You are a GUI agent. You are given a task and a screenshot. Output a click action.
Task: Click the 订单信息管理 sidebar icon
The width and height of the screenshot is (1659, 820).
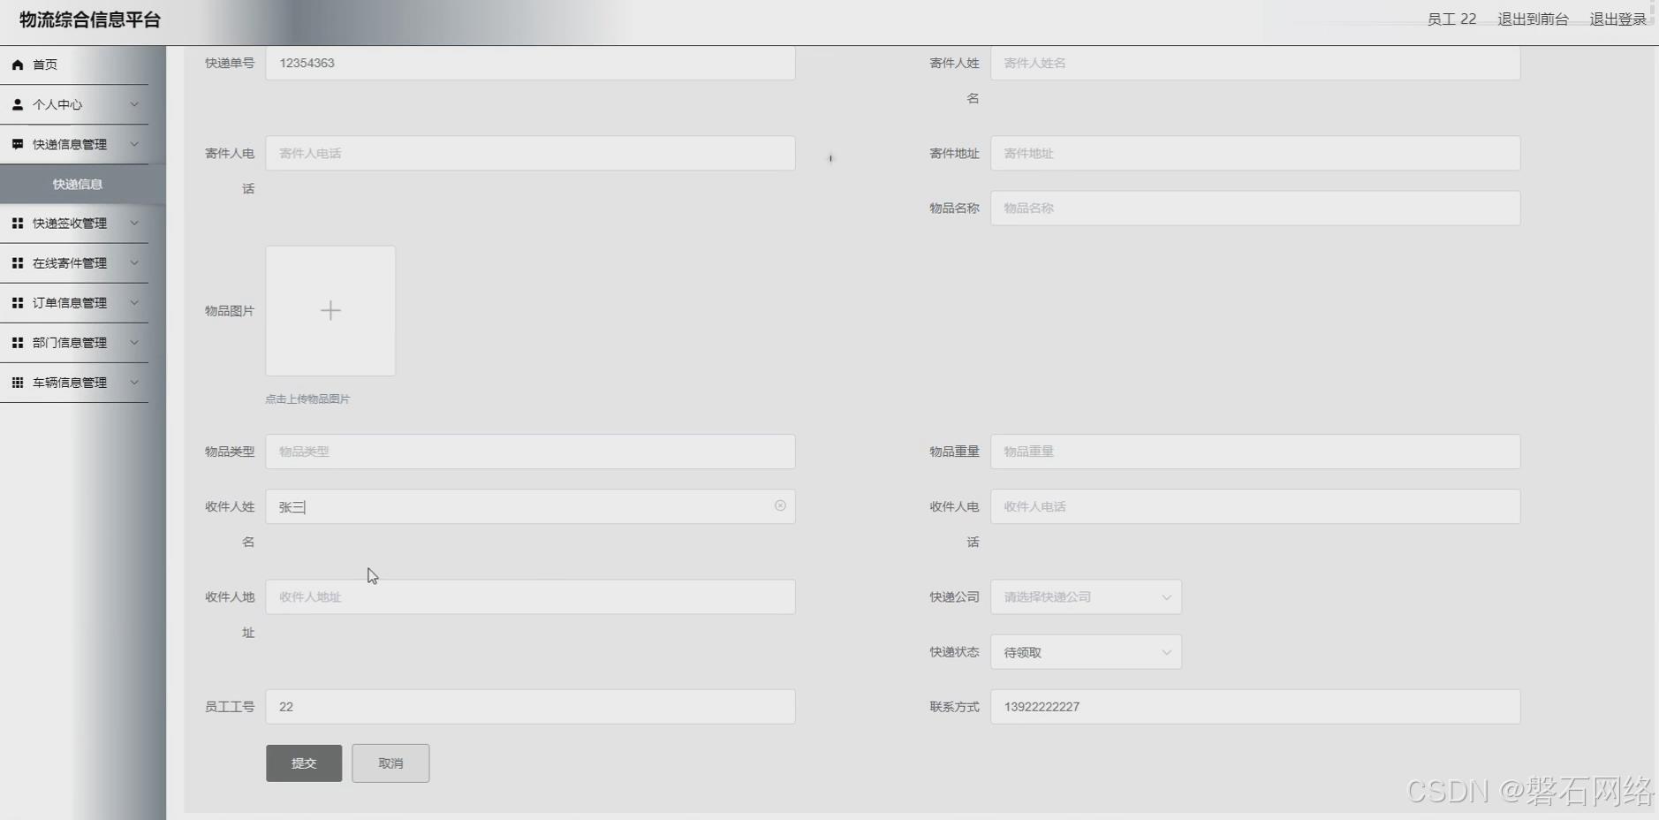(x=17, y=302)
